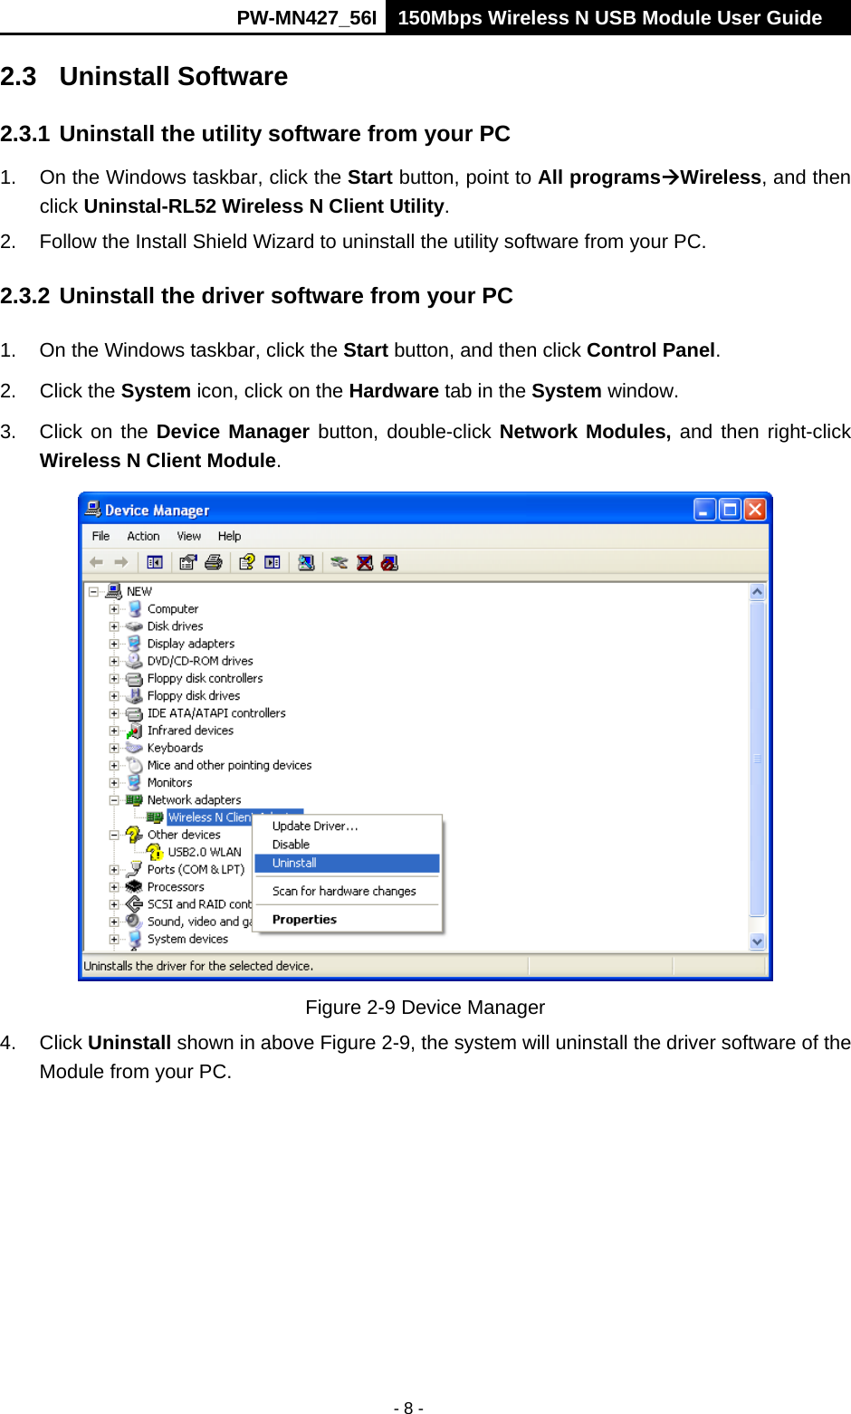Viewport: 851px width, 1414px height.
Task: Open the Help menu
Action: (230, 536)
